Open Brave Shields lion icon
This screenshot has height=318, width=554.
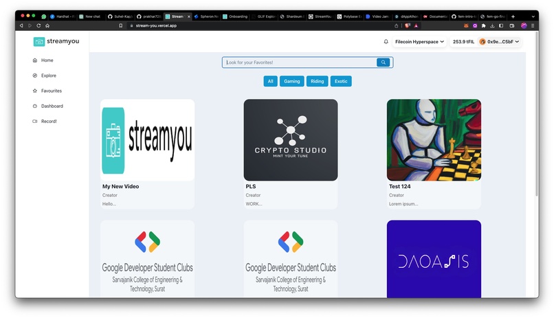408,25
